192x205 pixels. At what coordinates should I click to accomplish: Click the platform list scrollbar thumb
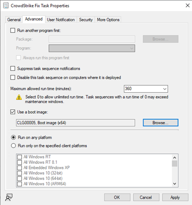tap(174, 163)
